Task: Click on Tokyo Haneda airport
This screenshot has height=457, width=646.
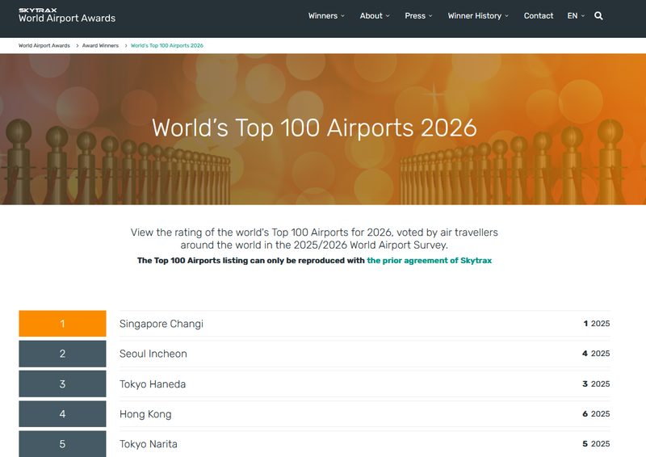Action: pyautogui.click(x=153, y=384)
